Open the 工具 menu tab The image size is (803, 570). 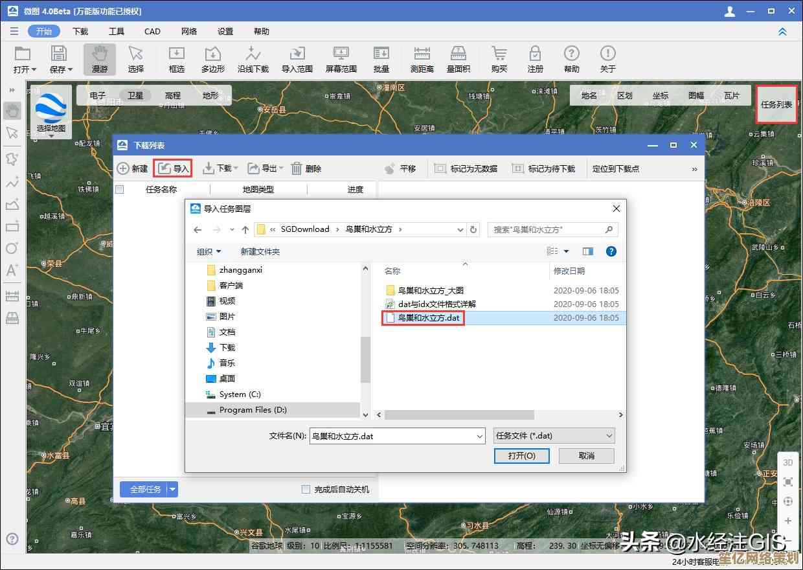(x=117, y=31)
